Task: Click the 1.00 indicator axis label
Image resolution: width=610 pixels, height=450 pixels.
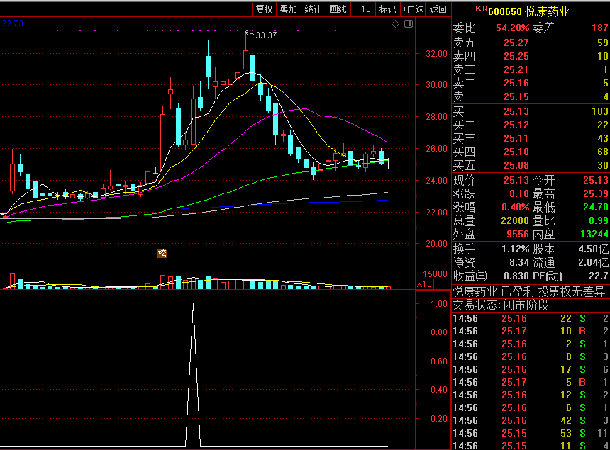Action: pyautogui.click(x=439, y=304)
